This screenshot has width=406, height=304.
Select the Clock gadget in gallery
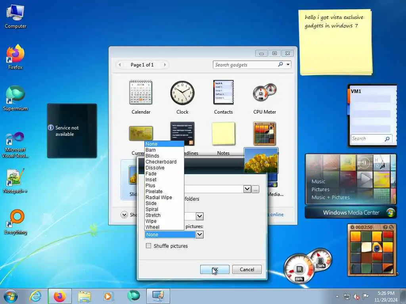point(182,97)
